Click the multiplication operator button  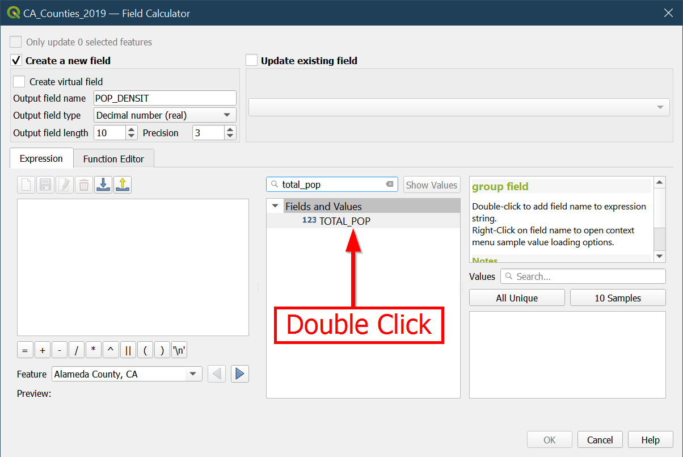coord(94,350)
